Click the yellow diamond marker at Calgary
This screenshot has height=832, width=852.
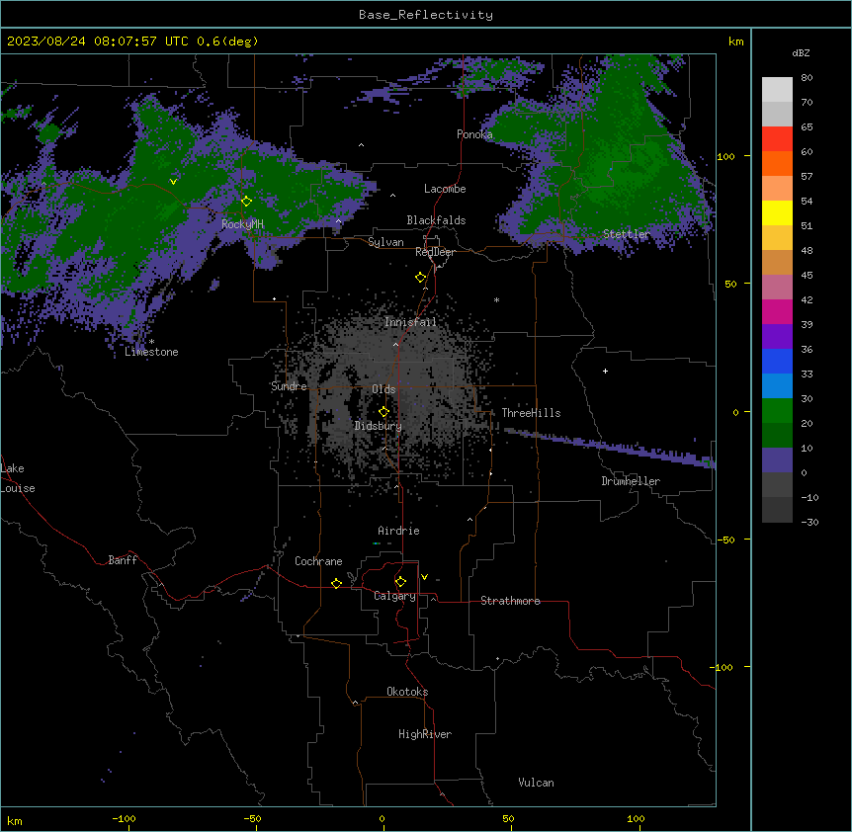(400, 582)
